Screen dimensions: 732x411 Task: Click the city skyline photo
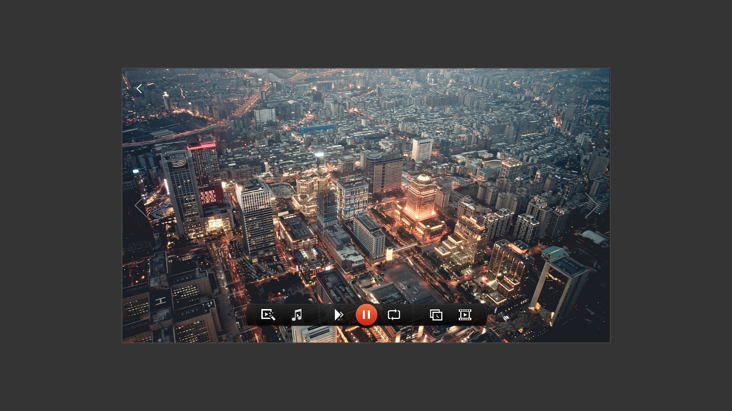[366, 171]
